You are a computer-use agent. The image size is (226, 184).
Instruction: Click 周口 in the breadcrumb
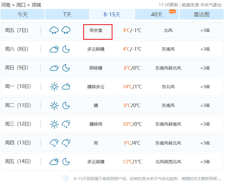pos(21,5)
